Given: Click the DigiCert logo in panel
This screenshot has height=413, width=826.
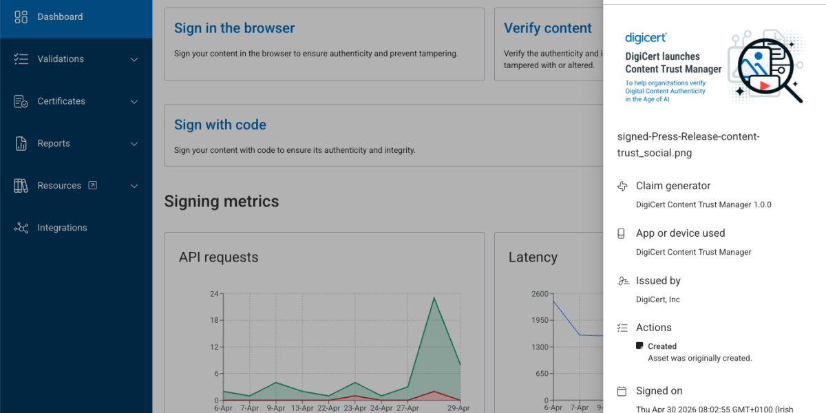Looking at the screenshot, I should (646, 37).
